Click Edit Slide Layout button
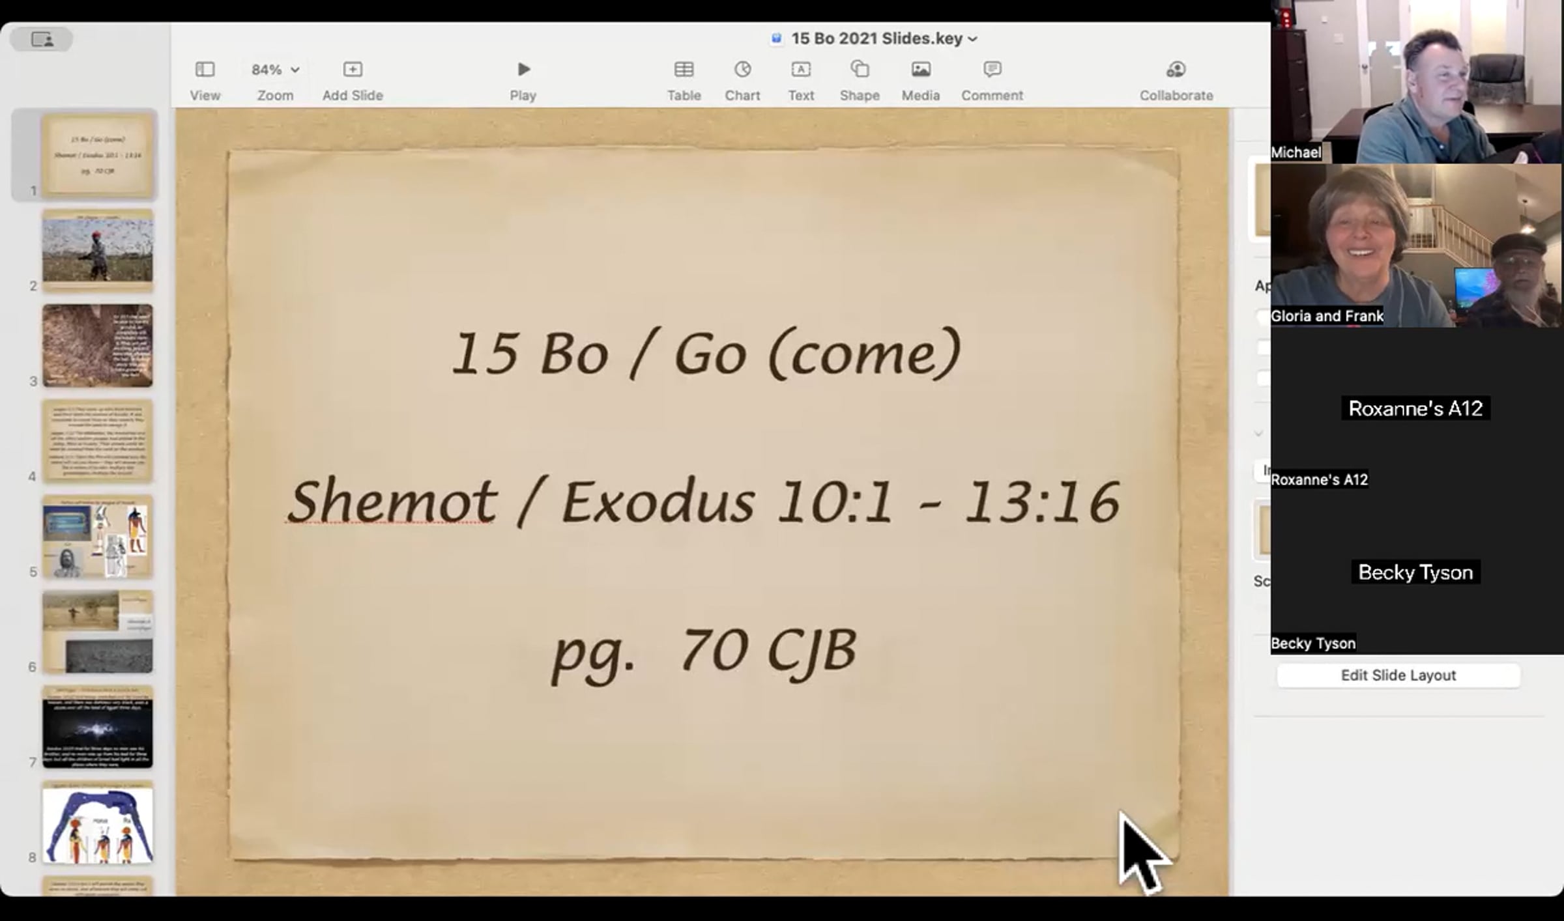Viewport: 1564px width, 921px height. (x=1398, y=675)
